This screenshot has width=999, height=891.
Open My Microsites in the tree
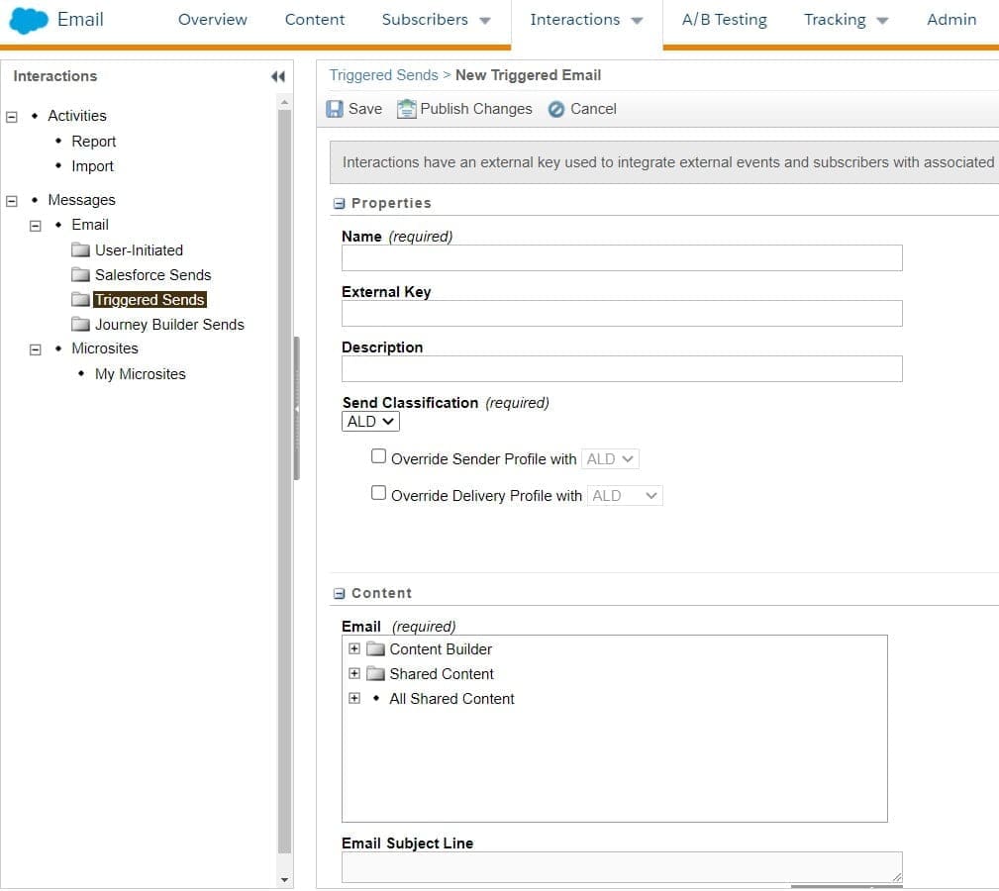pyautogui.click(x=140, y=374)
